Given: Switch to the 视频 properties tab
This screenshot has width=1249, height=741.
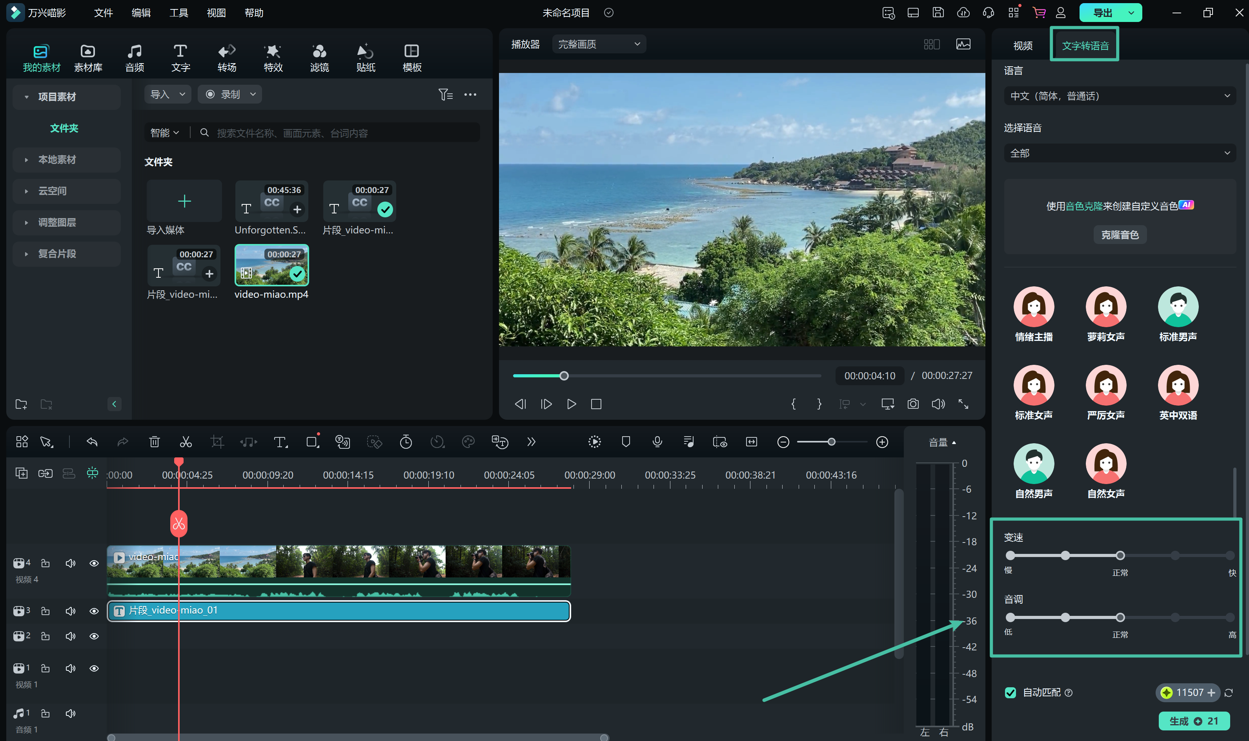Looking at the screenshot, I should tap(1023, 46).
